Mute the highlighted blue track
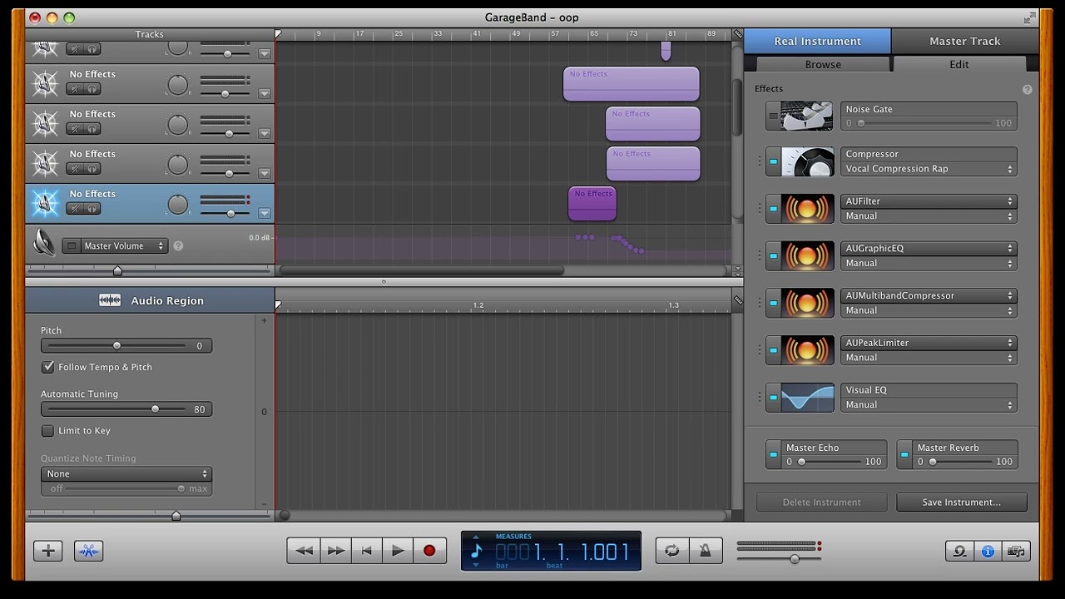Viewport: 1065px width, 599px height. (x=75, y=209)
